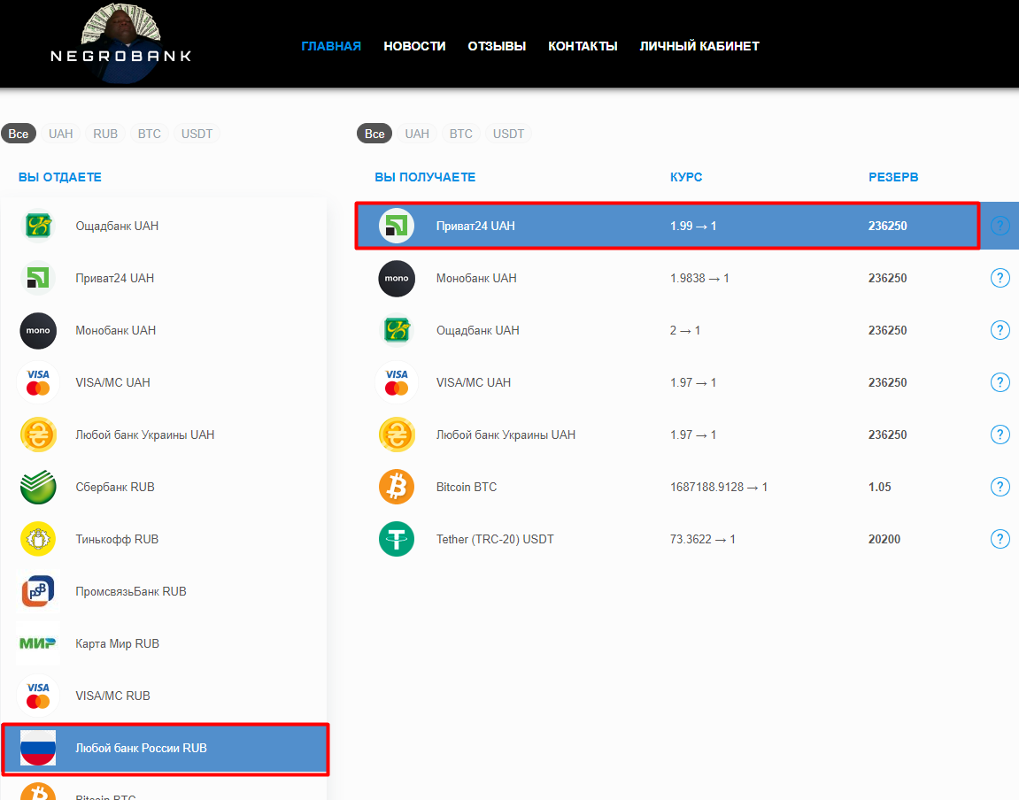Click reserve value 20200

[884, 539]
